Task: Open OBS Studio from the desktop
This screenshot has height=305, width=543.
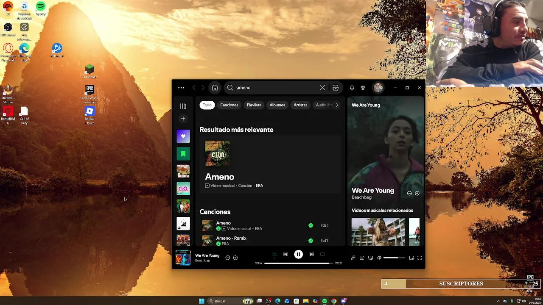Action: click(x=8, y=30)
